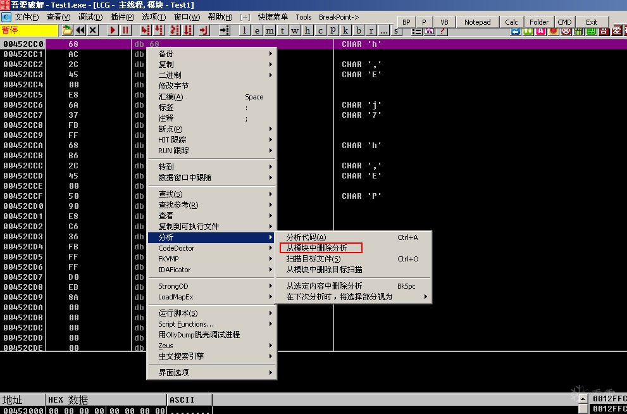Screen dimensions: 627x414
Task: Expand the 备份 submenu
Action: tap(211, 54)
